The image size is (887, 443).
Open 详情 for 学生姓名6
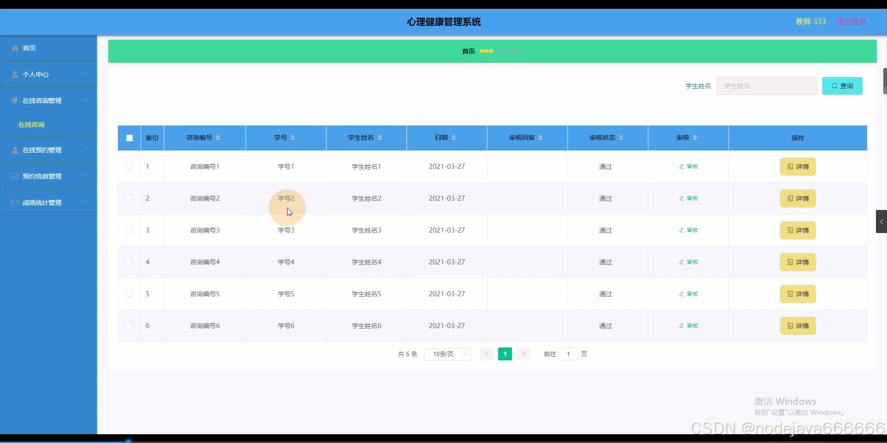click(x=798, y=326)
